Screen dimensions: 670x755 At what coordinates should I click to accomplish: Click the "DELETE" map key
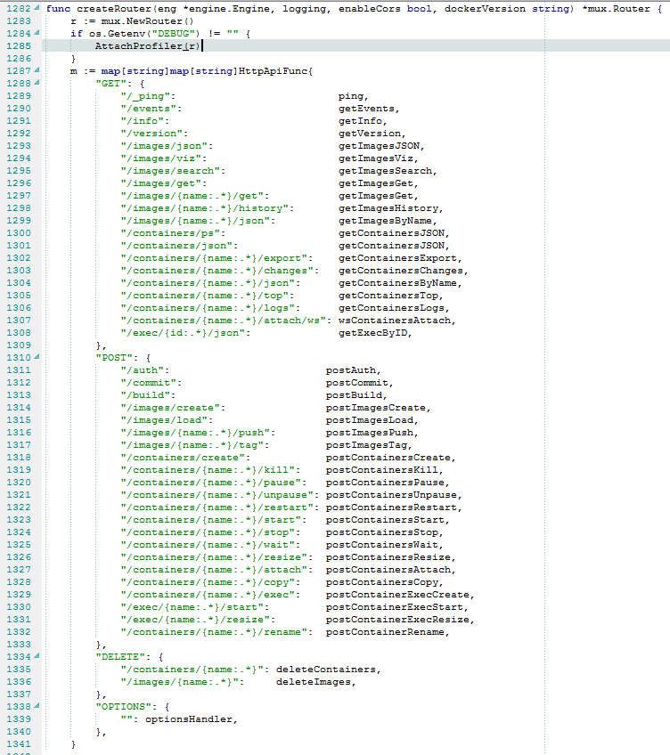point(120,657)
